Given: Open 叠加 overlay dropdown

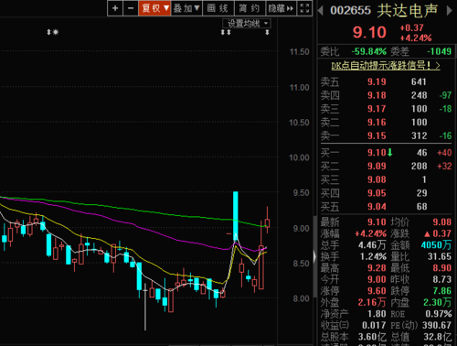Looking at the screenshot, I should pos(186,8).
